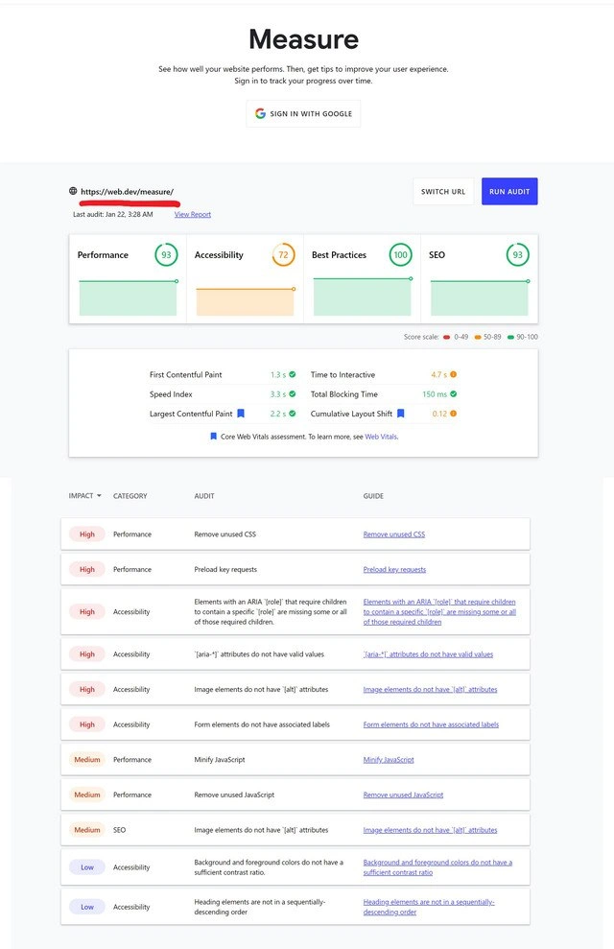614x949 pixels.
Task: Click the SEO score circle 93
Action: tap(517, 255)
